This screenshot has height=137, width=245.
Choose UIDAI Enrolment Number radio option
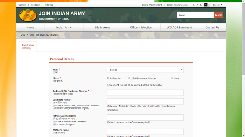pyautogui.click(x=129, y=78)
